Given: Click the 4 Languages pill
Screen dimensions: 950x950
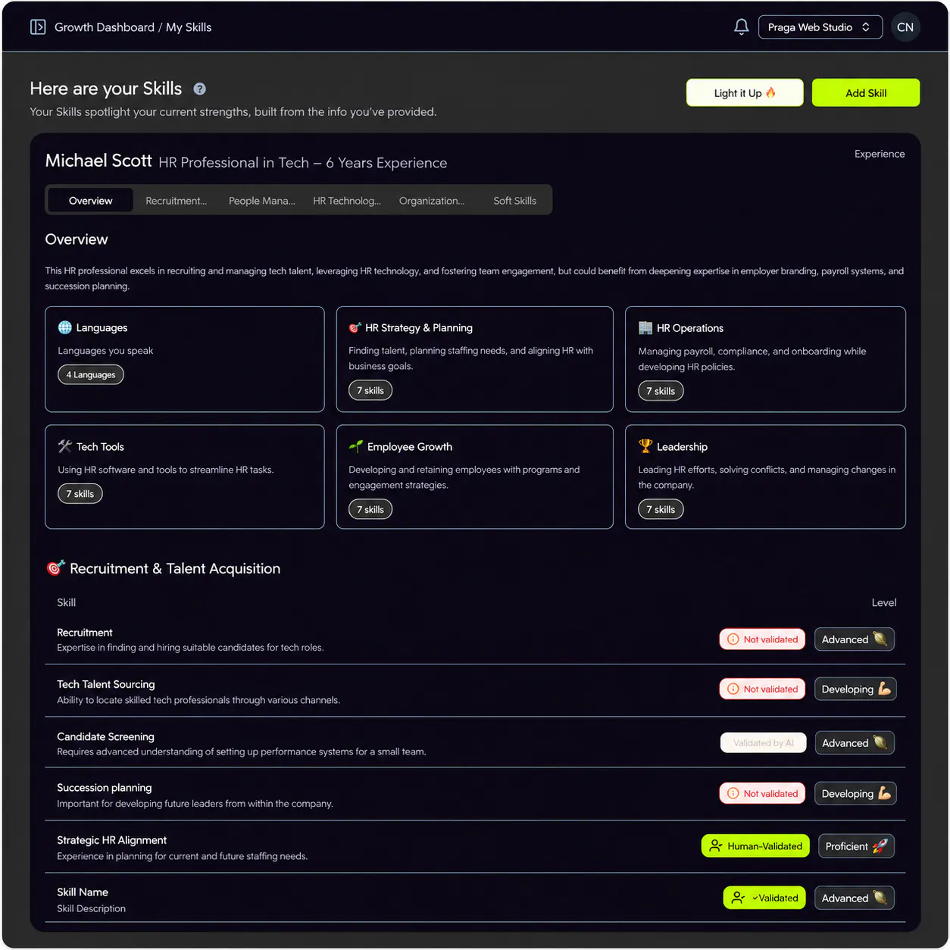Looking at the screenshot, I should pyautogui.click(x=91, y=374).
